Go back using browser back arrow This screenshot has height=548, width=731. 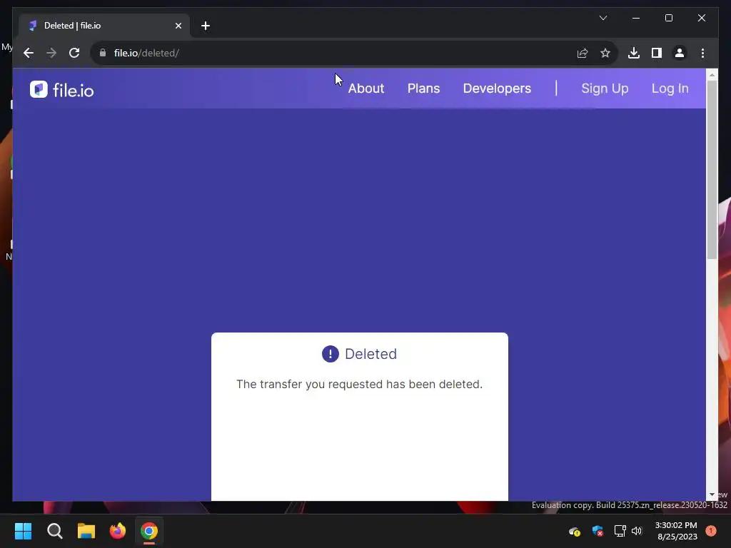tap(29, 53)
